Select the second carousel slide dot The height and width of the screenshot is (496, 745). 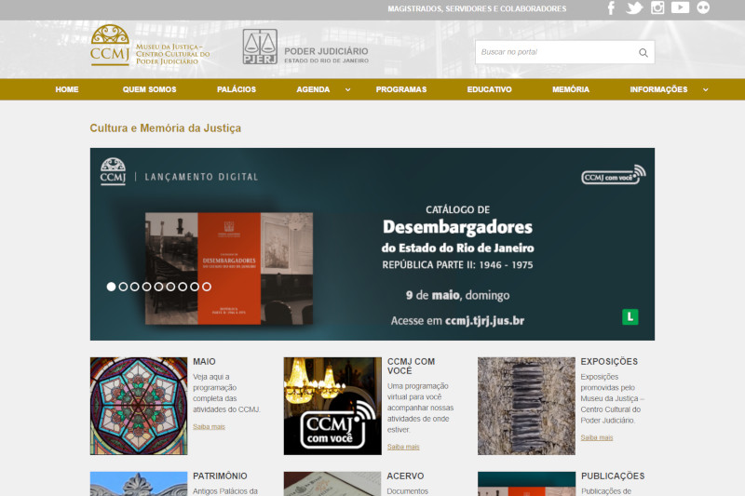click(x=123, y=287)
